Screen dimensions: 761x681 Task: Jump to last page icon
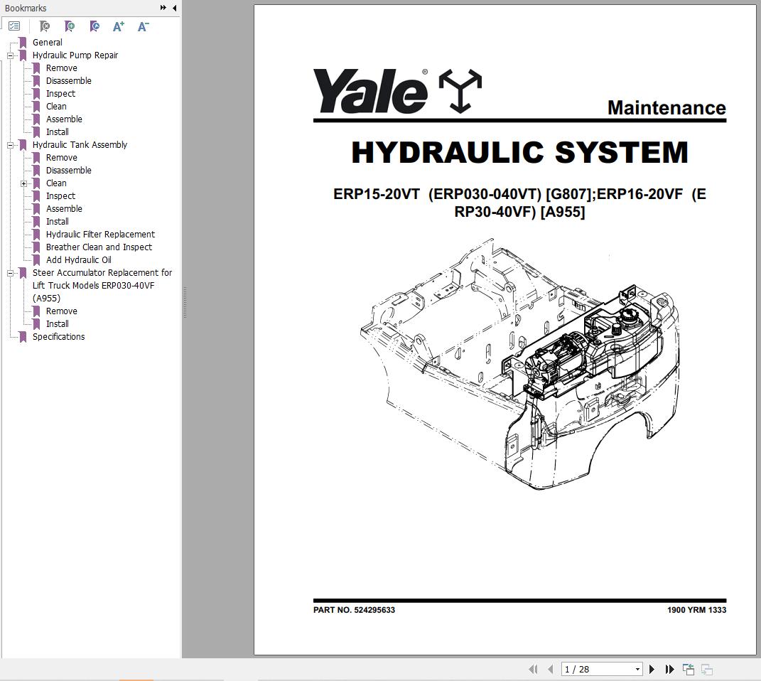pos(670,670)
